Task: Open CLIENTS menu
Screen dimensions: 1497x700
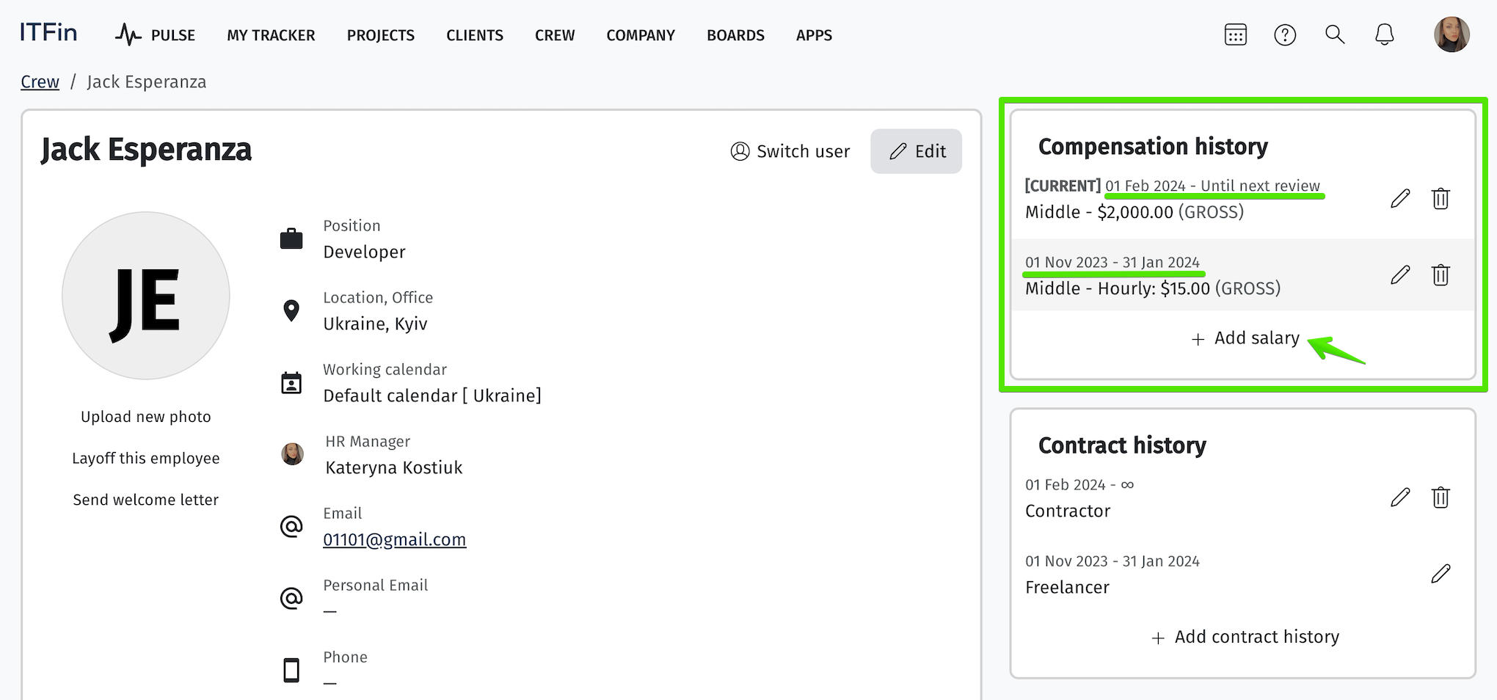Action: coord(475,35)
